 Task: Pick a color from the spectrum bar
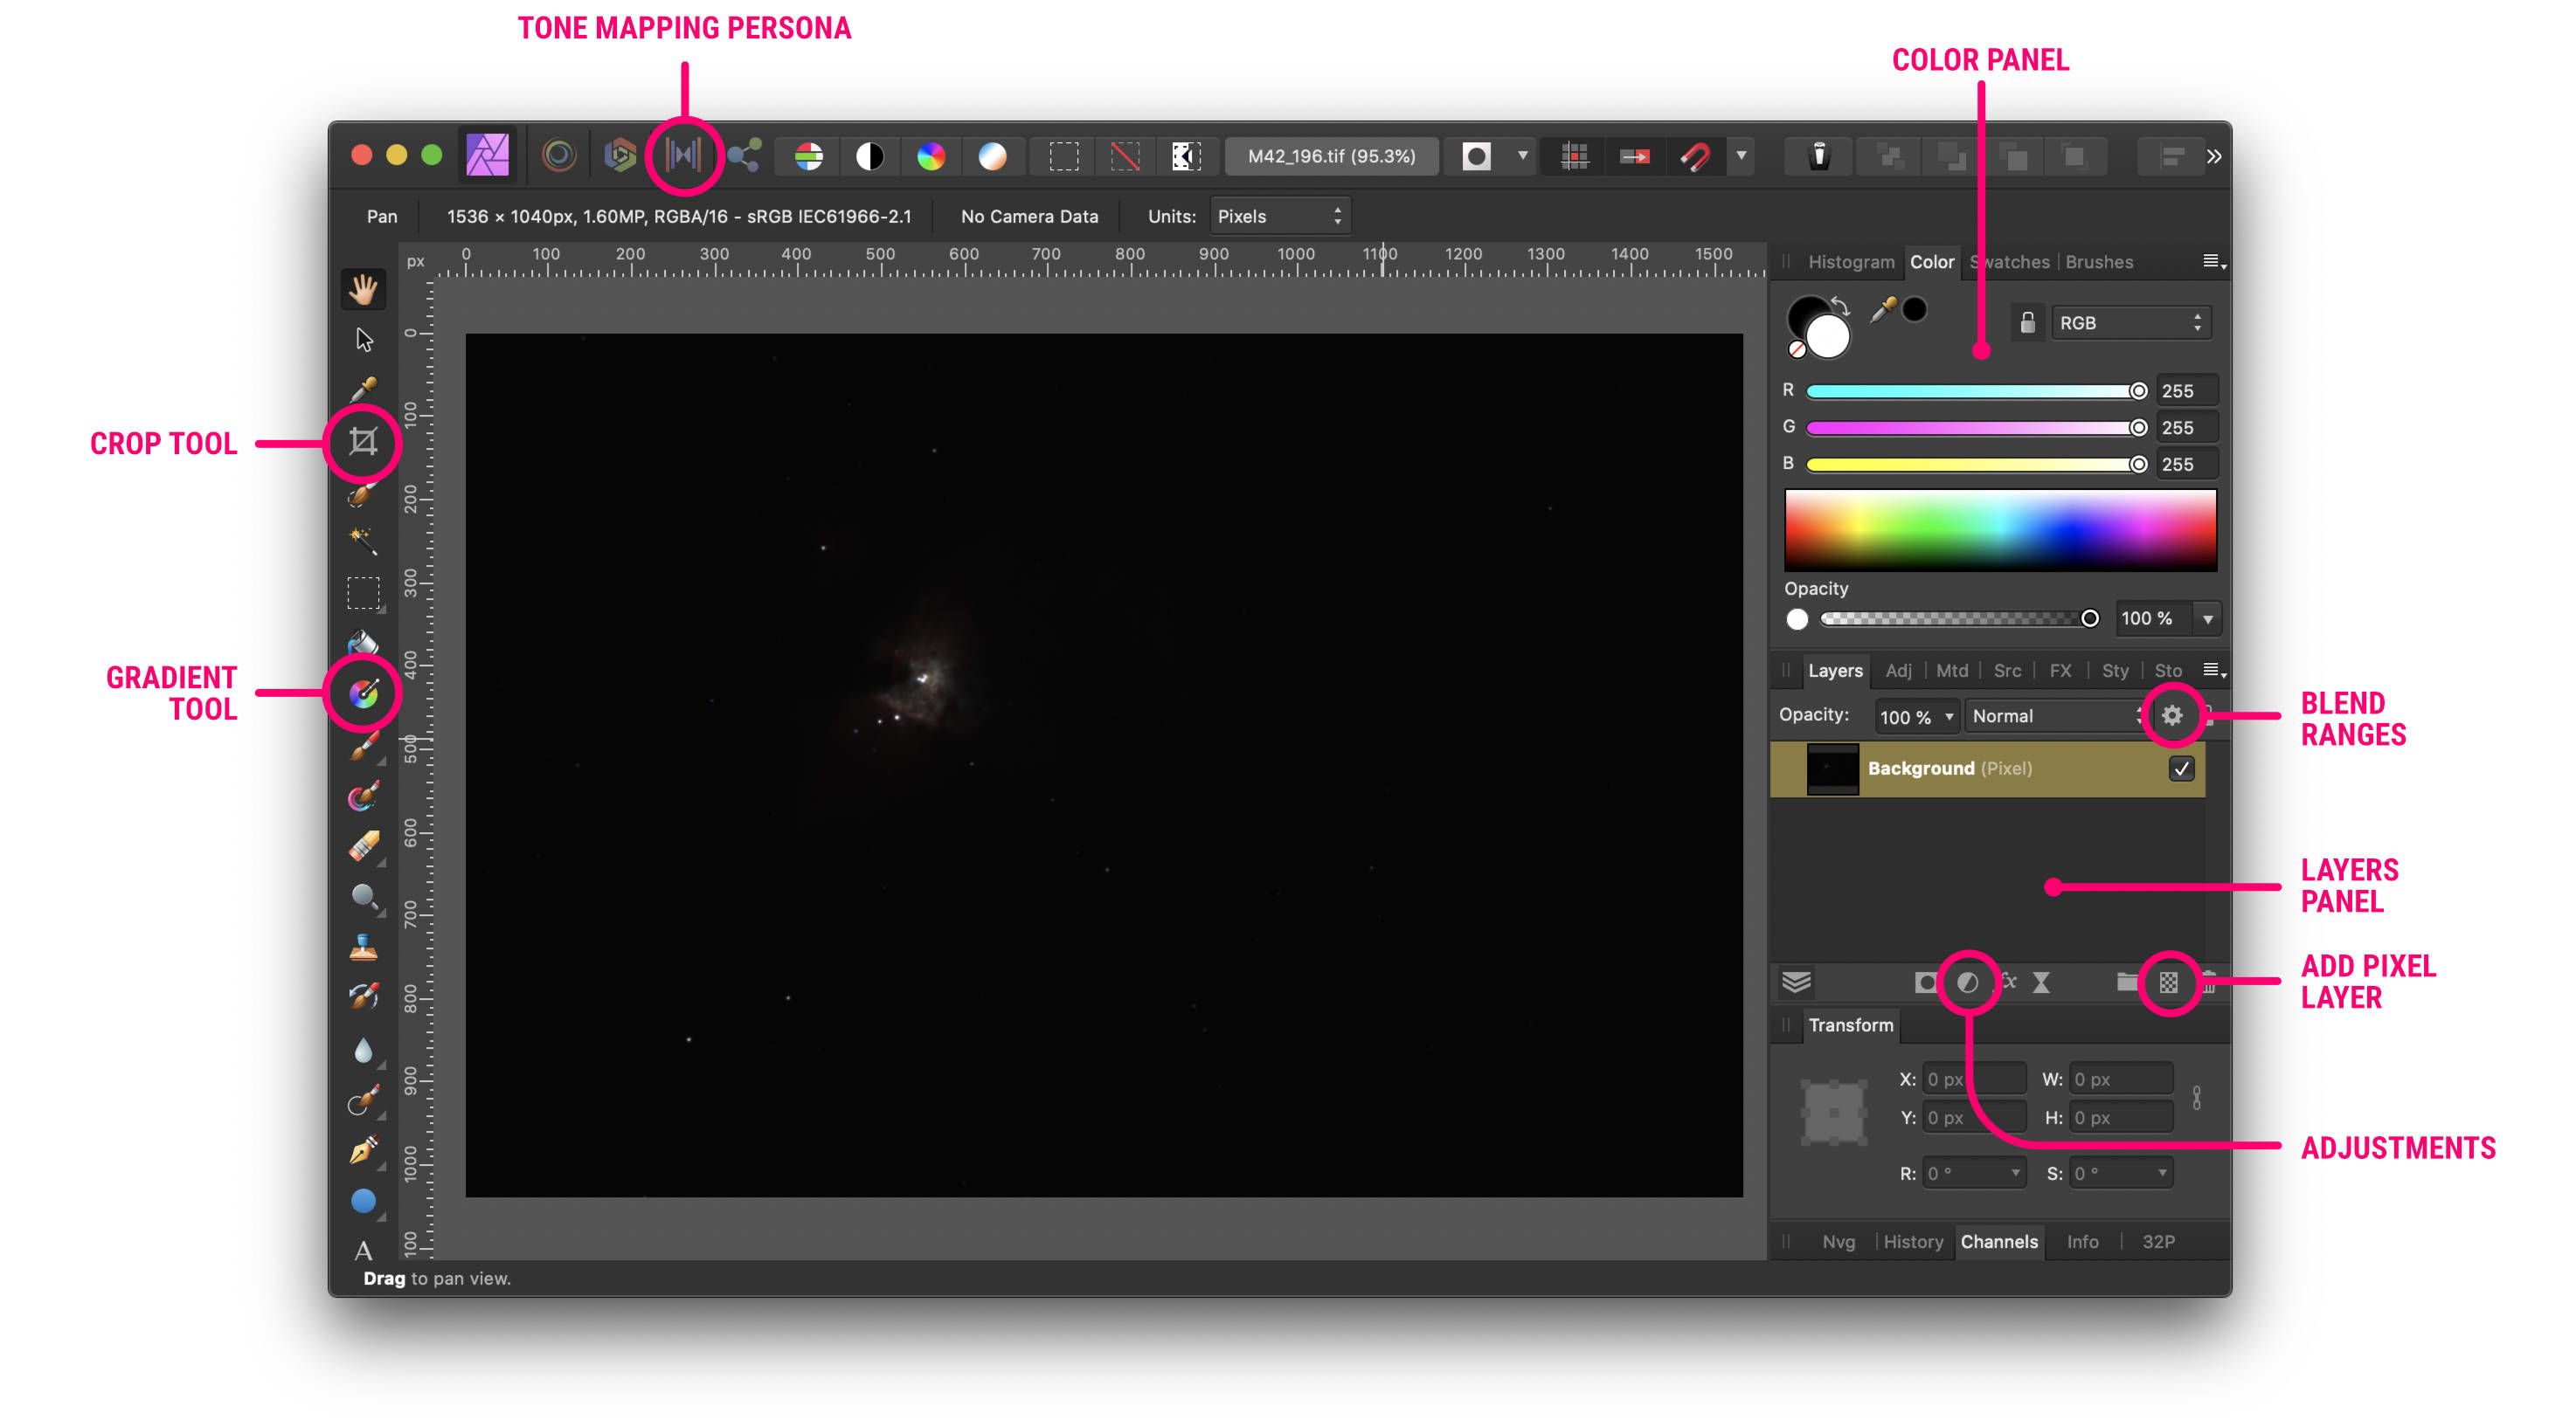point(2000,529)
